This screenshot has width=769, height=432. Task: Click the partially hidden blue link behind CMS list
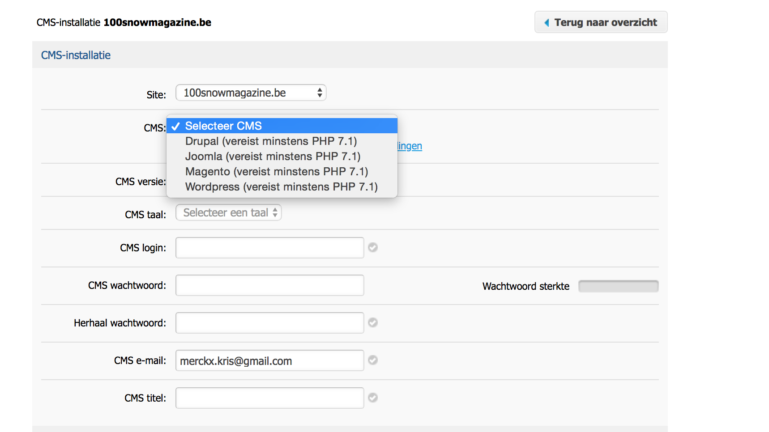tap(410, 146)
